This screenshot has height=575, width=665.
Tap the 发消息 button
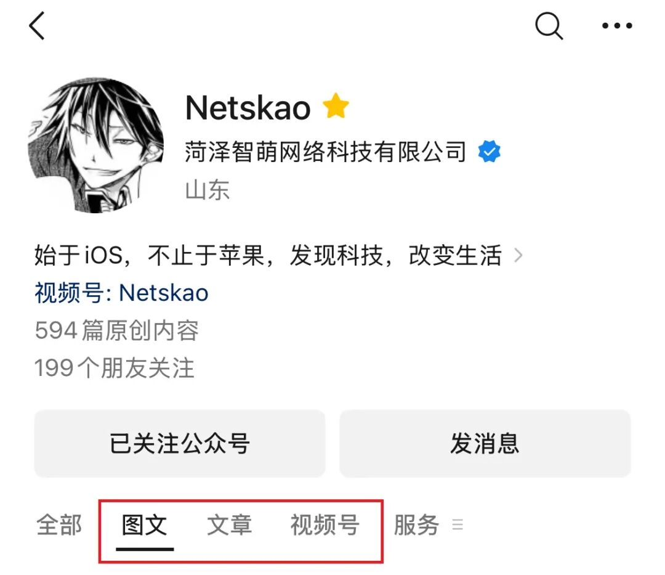485,444
